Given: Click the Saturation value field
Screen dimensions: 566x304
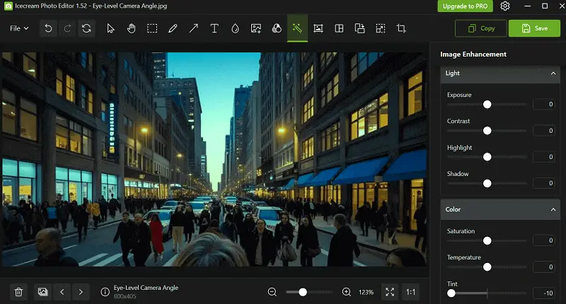Looking at the screenshot, I should [544, 240].
